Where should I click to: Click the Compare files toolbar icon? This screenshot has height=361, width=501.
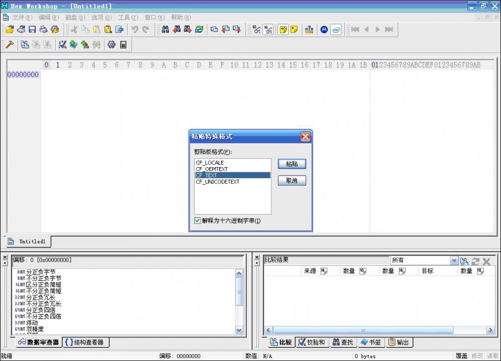pos(24,44)
